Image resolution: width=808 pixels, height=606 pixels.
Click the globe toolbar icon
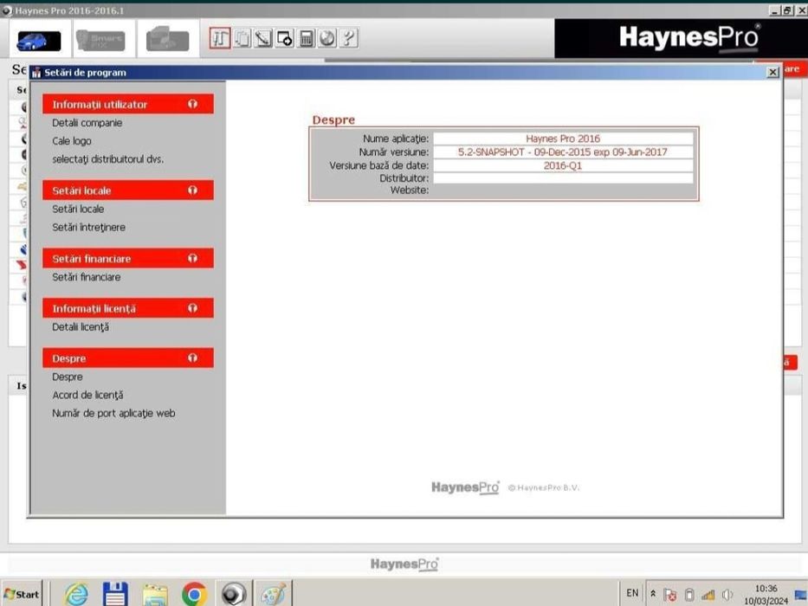pos(327,38)
